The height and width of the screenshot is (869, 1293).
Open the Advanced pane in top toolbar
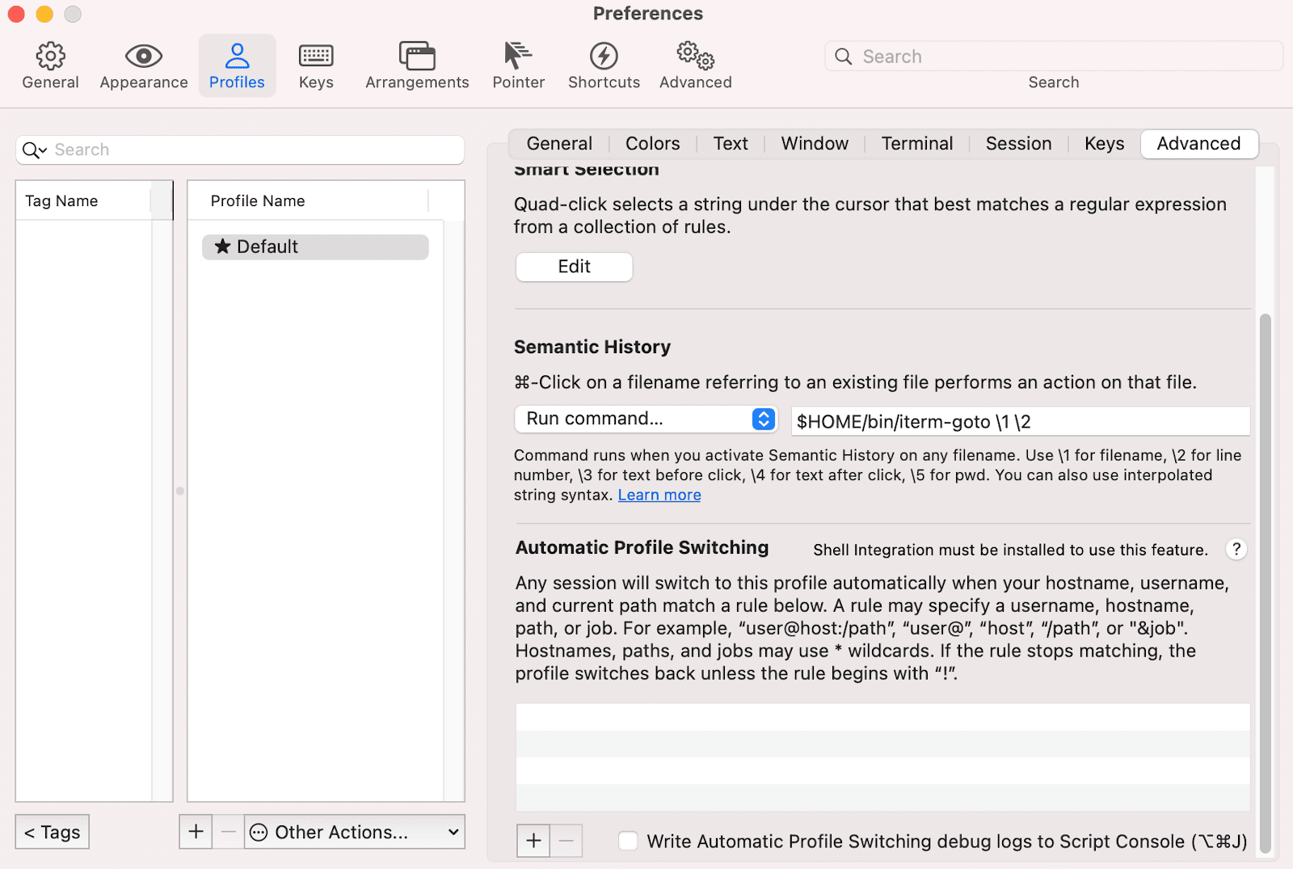coord(695,66)
